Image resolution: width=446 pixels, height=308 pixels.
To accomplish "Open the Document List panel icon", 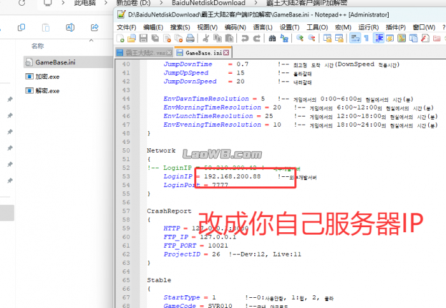I will (x=414, y=38).
